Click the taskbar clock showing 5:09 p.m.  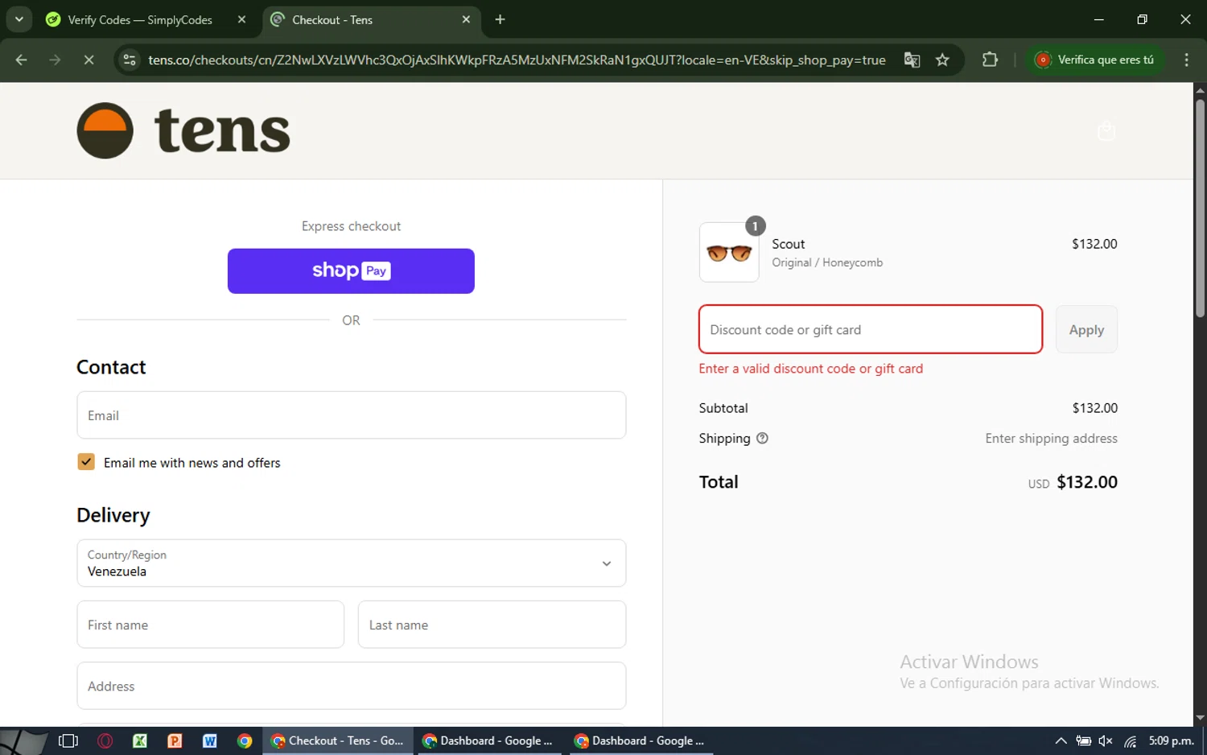1171,741
